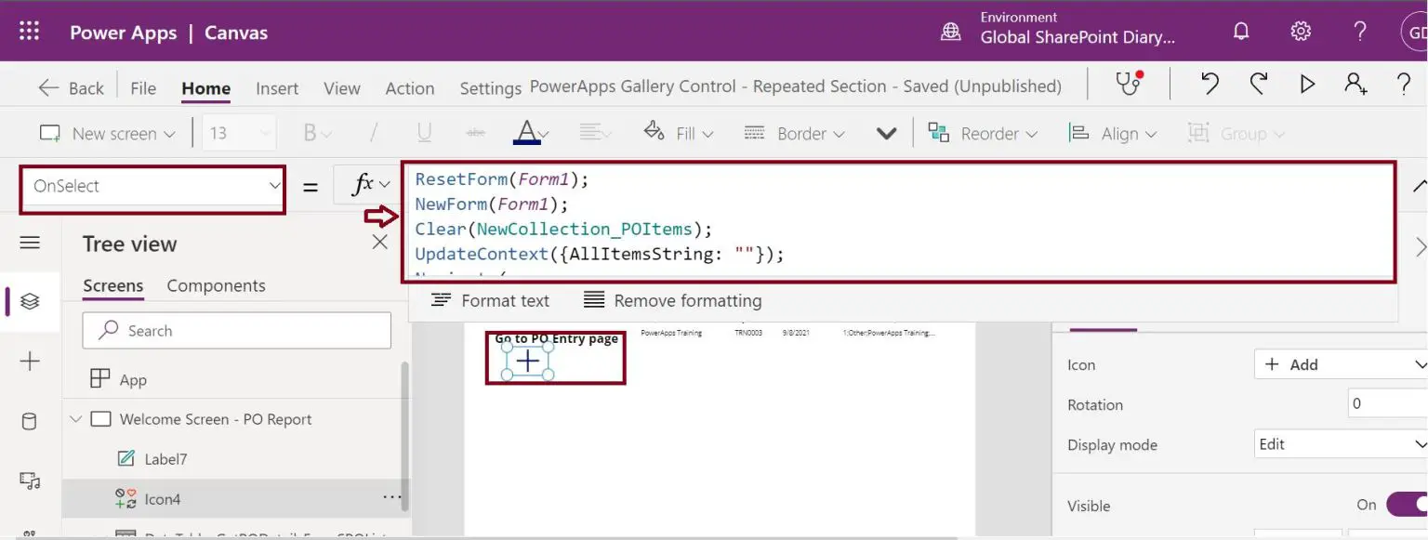Switch to the Insert menu tab
This screenshot has width=1428, height=540.
276,87
